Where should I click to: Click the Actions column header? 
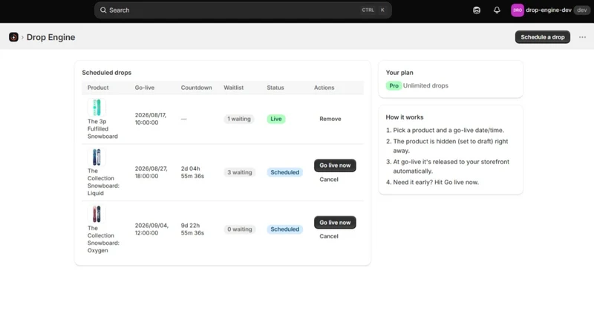[324, 88]
